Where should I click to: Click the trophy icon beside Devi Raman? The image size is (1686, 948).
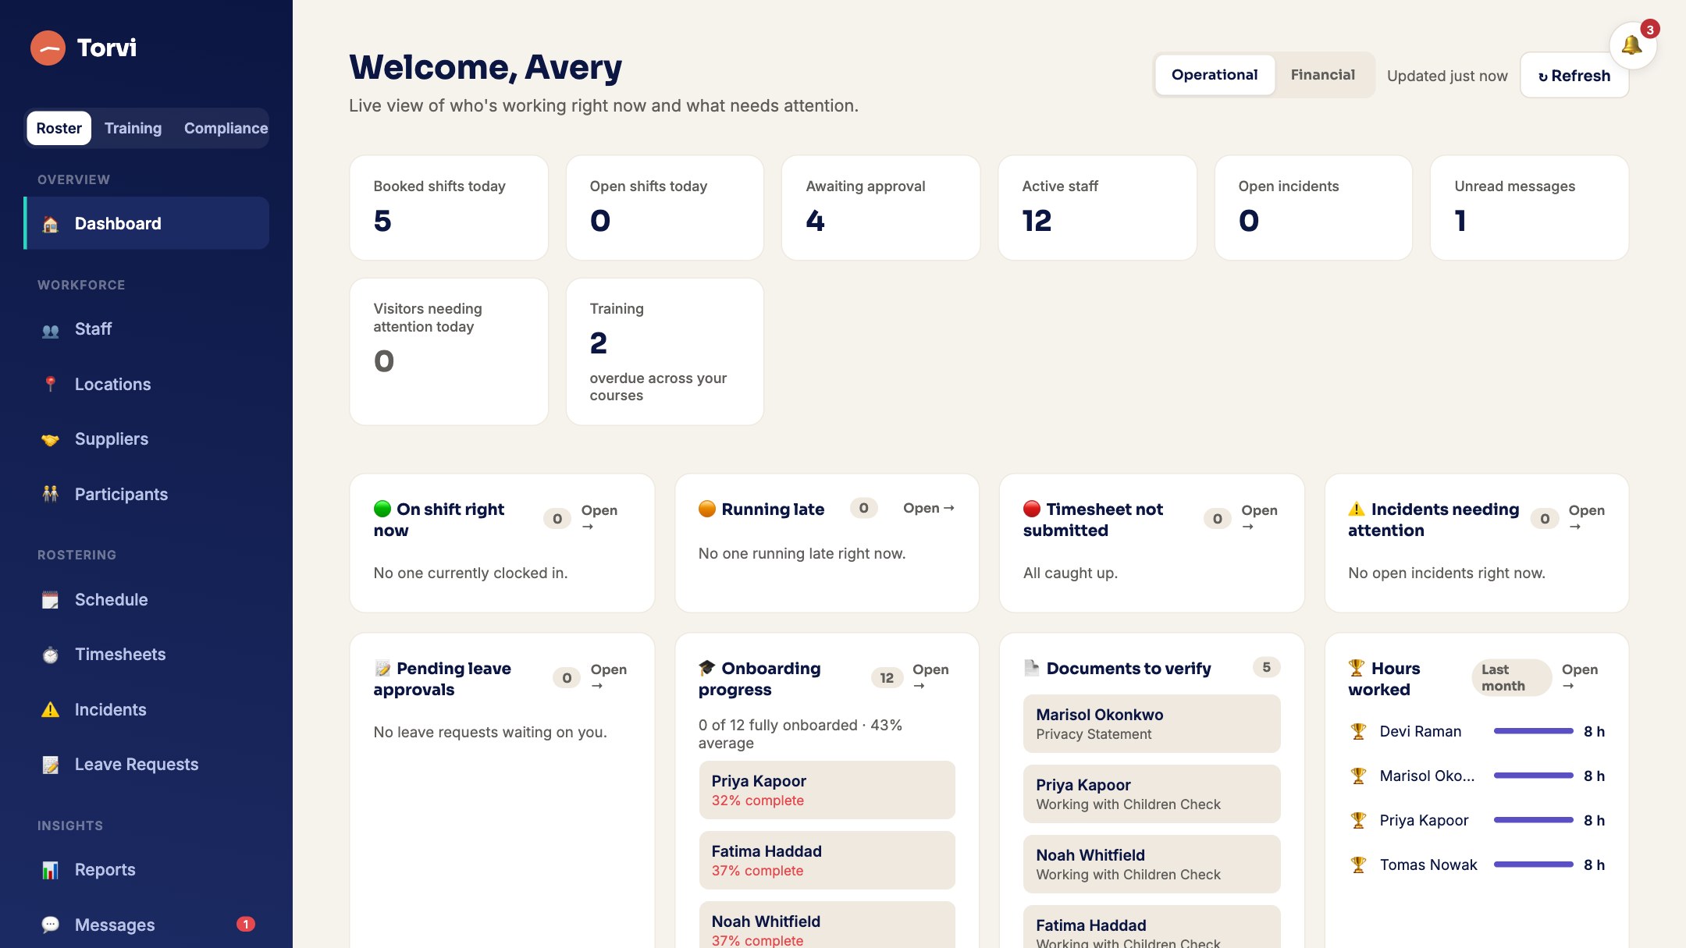coord(1358,732)
